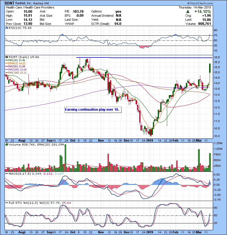
Task: Click the Prev Close 13.90 value
Action: click(x=28, y=24)
